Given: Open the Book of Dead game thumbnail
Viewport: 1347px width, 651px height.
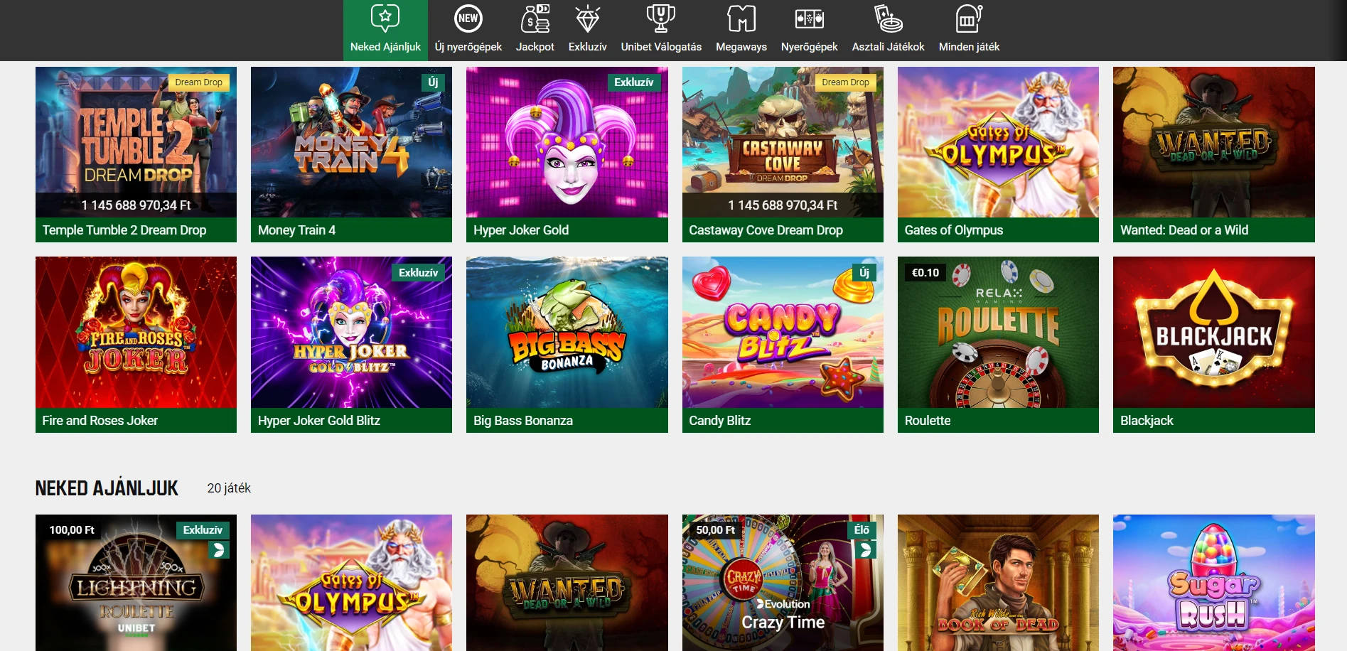Looking at the screenshot, I should click(x=998, y=583).
